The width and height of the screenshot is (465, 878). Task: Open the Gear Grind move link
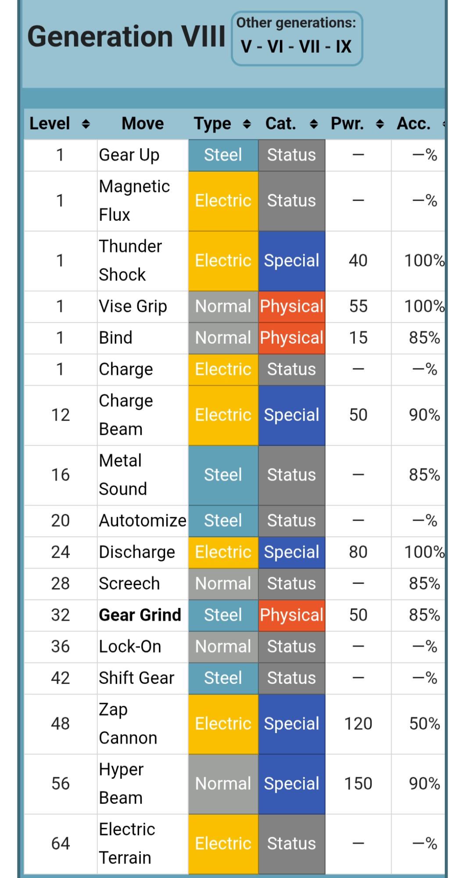click(x=140, y=615)
